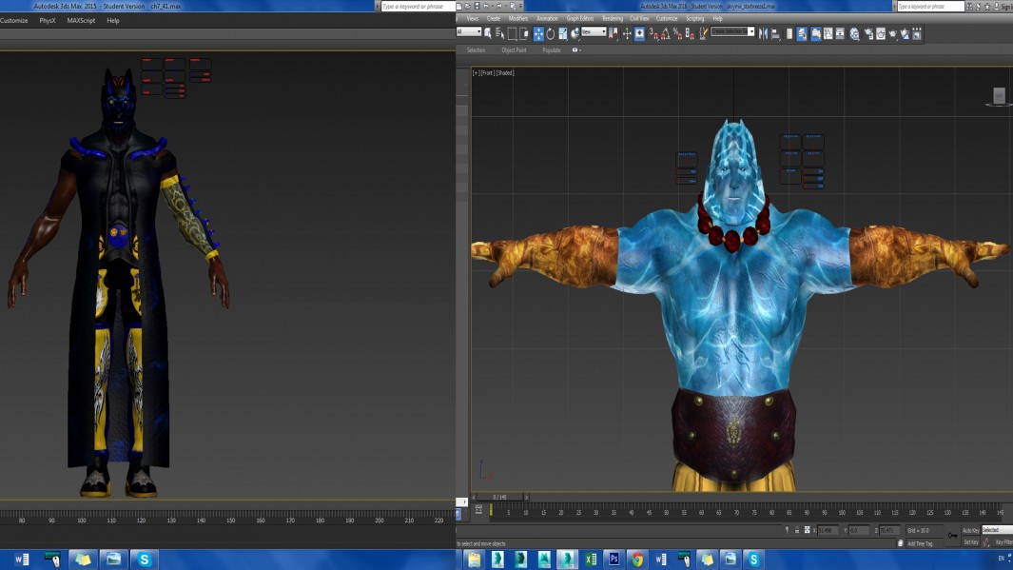The image size is (1013, 570).
Task: Click the Render Production teapot icon
Action: click(893, 33)
